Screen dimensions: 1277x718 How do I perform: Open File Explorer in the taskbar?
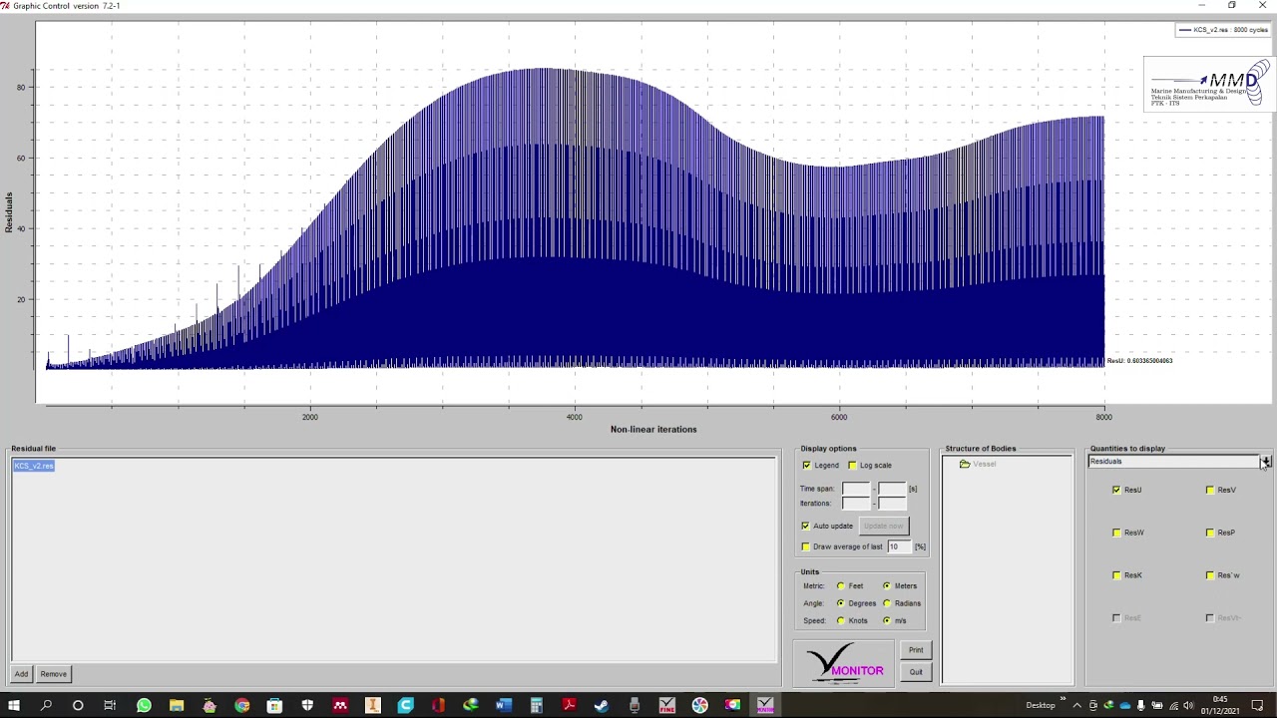177,706
